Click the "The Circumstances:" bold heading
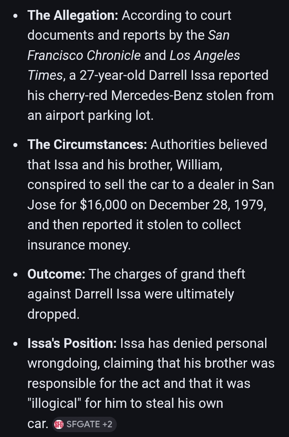 tap(87, 145)
